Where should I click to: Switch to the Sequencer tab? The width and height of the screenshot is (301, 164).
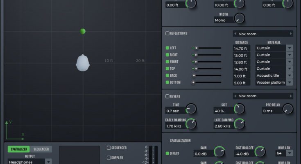coord(41,149)
